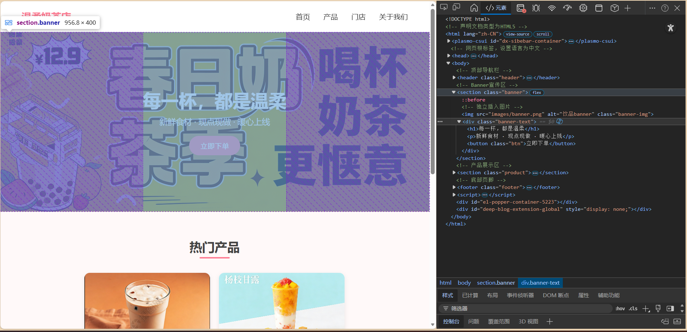The height and width of the screenshot is (332, 687).
Task: Focus the 筛选器 styles filter field
Action: (x=525, y=308)
